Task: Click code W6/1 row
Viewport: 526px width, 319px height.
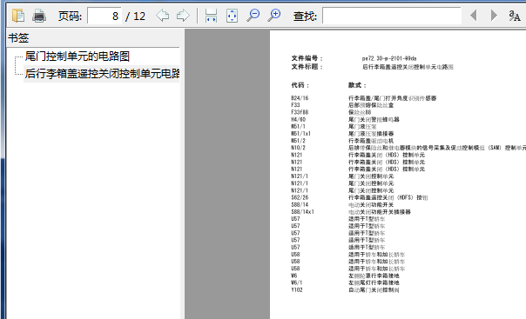Action: 297,282
